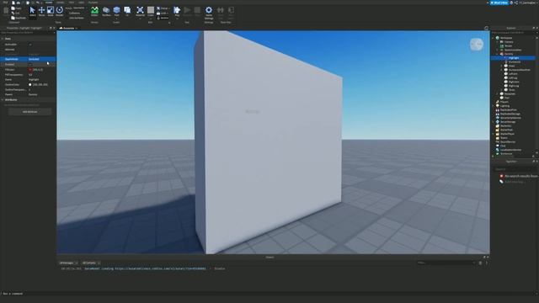539x303 pixels.
Task: Toggle the Archivable checkbox
Action: coord(30,45)
